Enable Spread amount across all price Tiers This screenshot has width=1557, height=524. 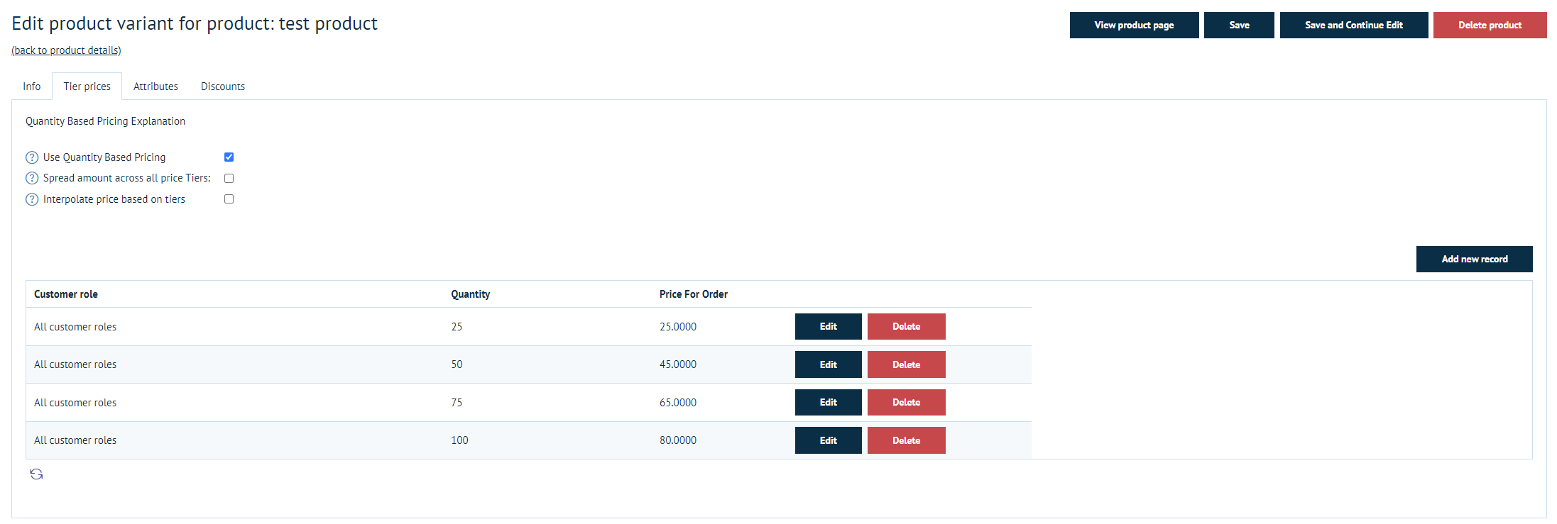(x=229, y=178)
